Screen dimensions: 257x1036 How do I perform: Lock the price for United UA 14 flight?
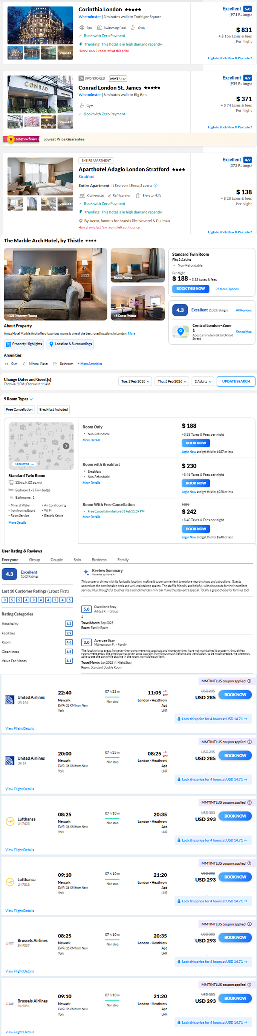click(213, 779)
